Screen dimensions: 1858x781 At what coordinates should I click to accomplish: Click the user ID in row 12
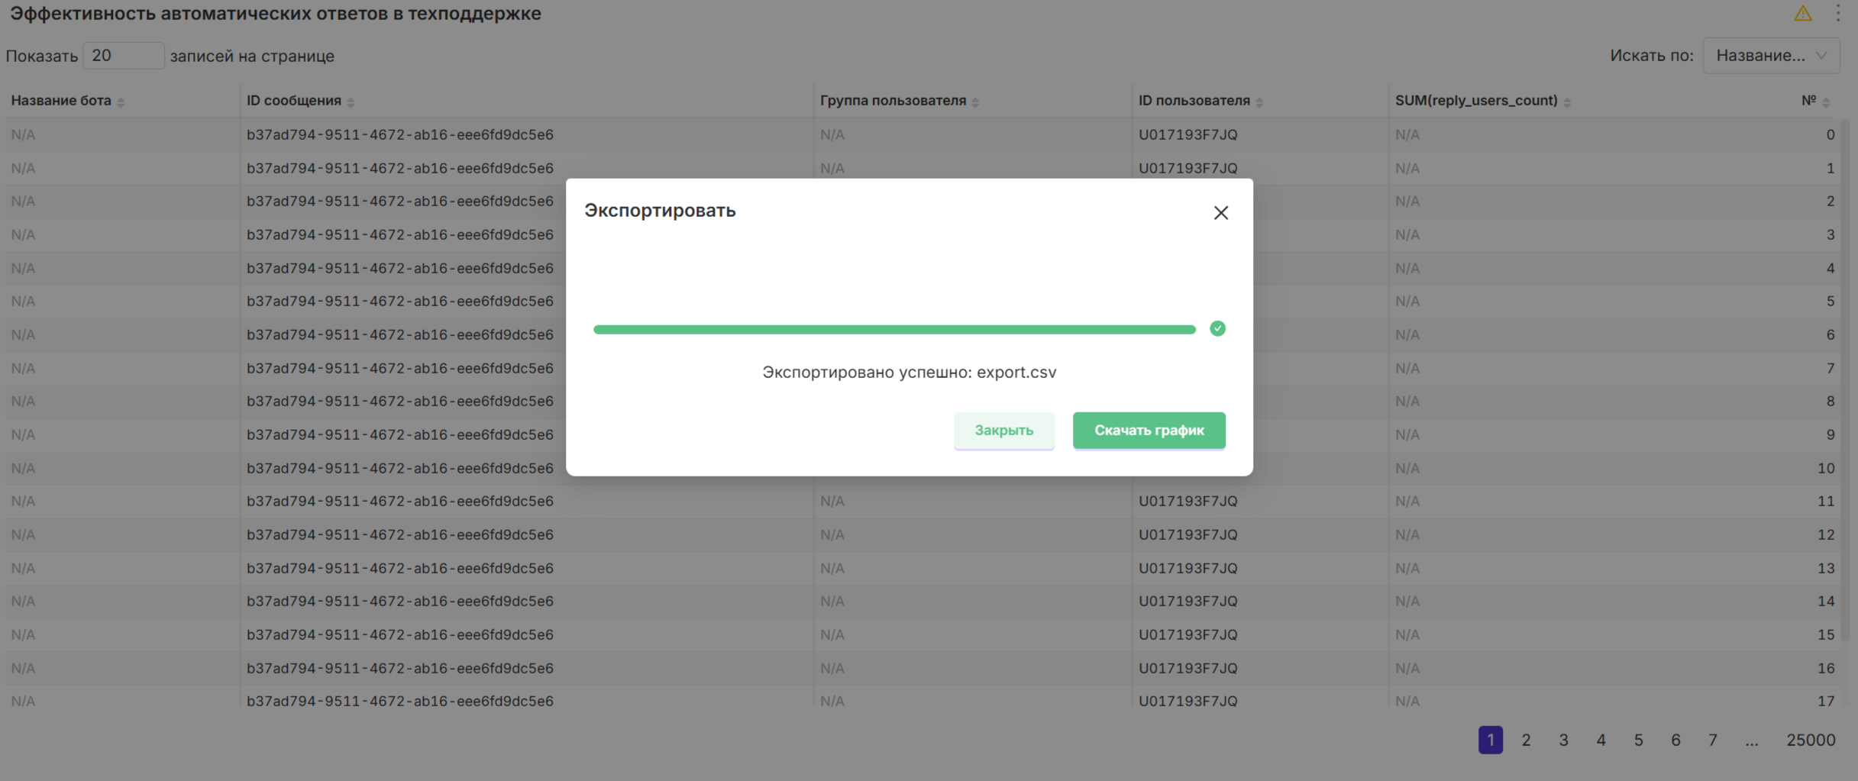pos(1188,535)
